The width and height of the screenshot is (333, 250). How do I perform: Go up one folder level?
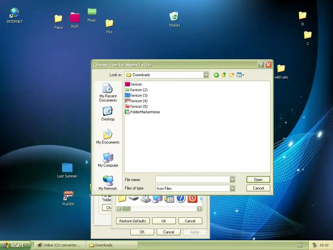click(x=224, y=75)
